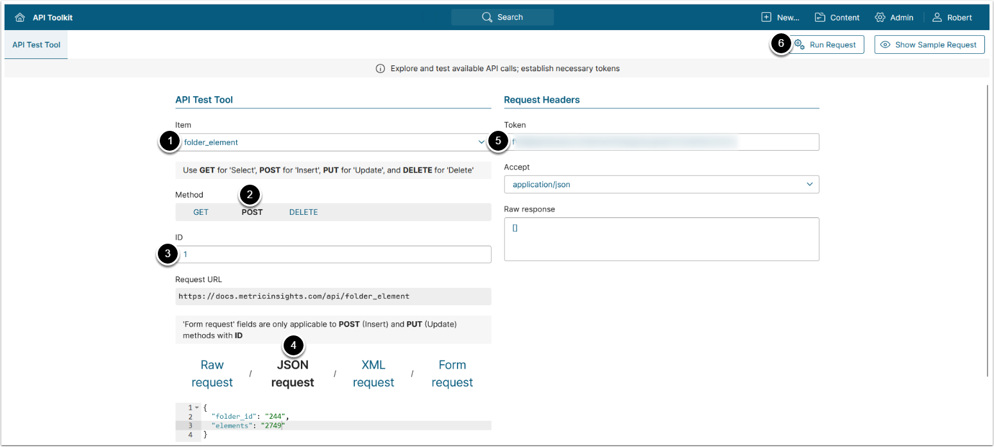The height and width of the screenshot is (447, 994).
Task: Select the DELETE method
Action: [x=304, y=212]
